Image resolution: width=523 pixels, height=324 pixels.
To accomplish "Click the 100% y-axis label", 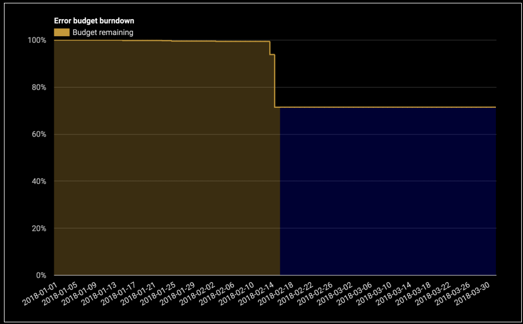I will click(37, 40).
